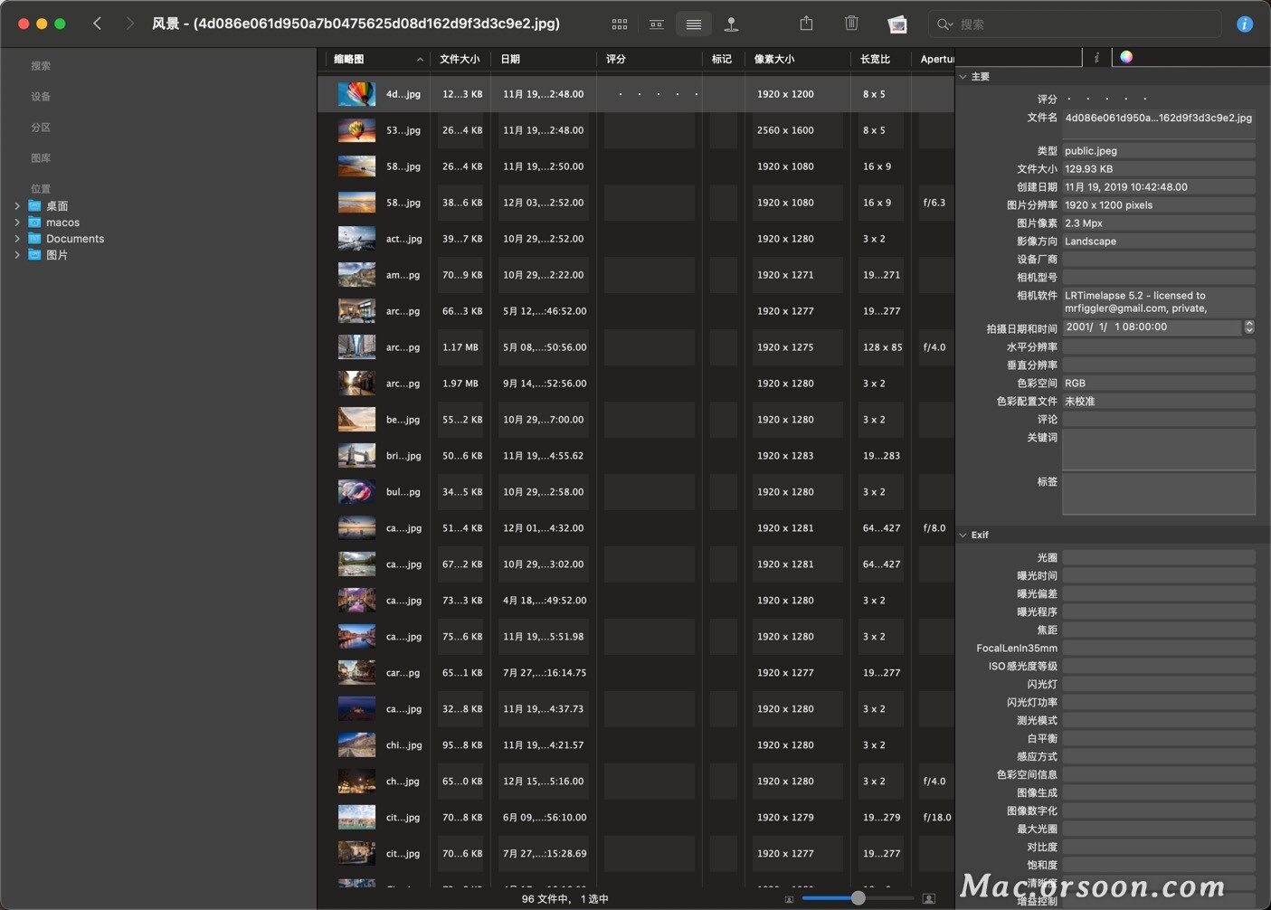
Task: Switch to grid thumbnail view
Action: tap(620, 24)
